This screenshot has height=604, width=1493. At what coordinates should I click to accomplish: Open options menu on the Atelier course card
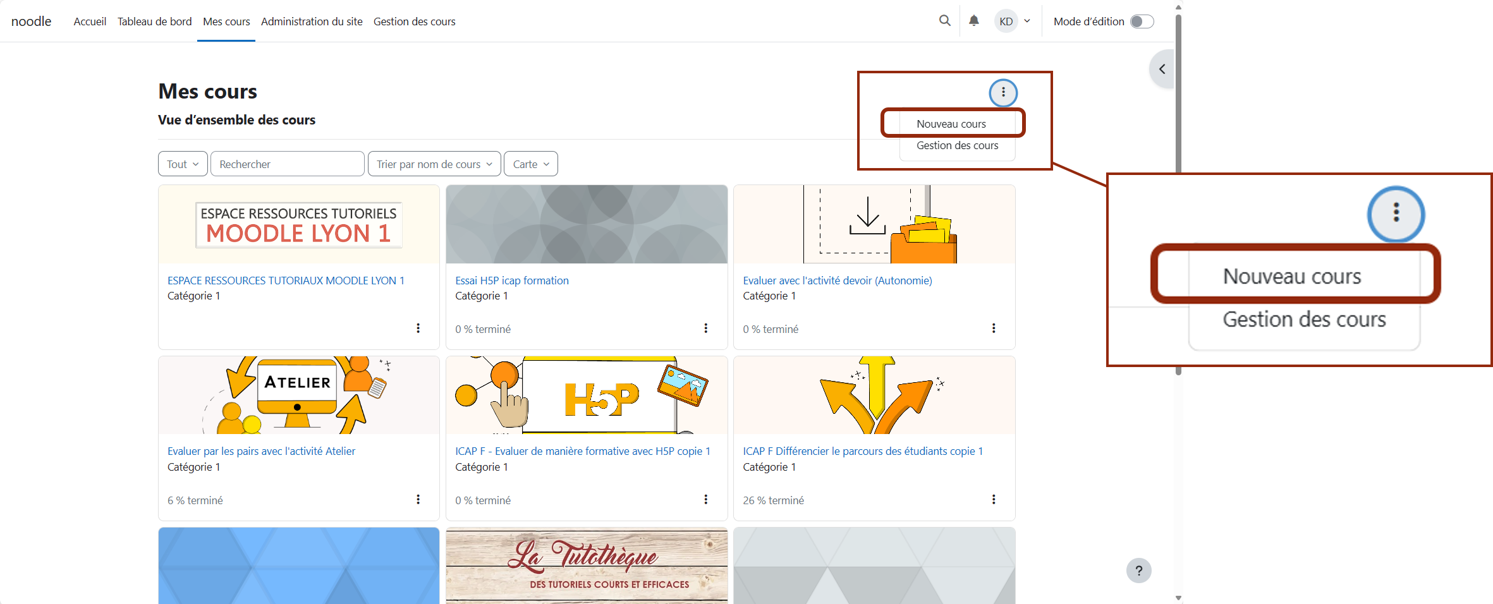click(418, 499)
